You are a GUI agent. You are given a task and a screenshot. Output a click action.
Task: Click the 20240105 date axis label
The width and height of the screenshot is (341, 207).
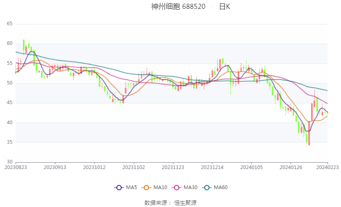pos(251,167)
